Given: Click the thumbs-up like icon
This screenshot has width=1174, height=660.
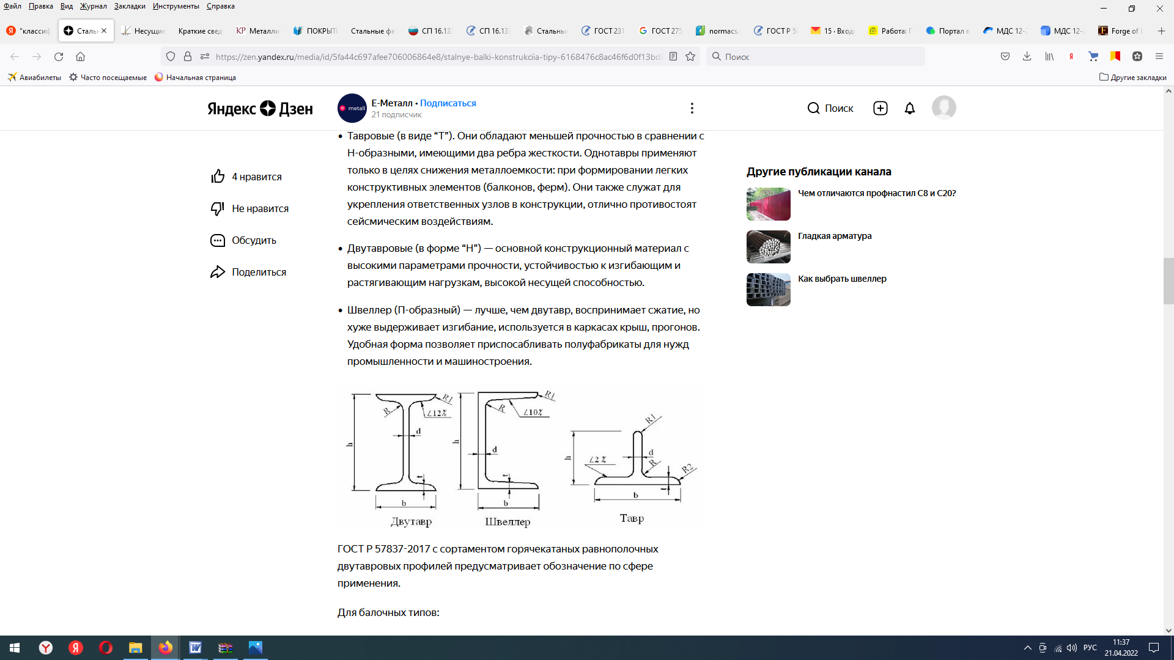Looking at the screenshot, I should point(218,177).
